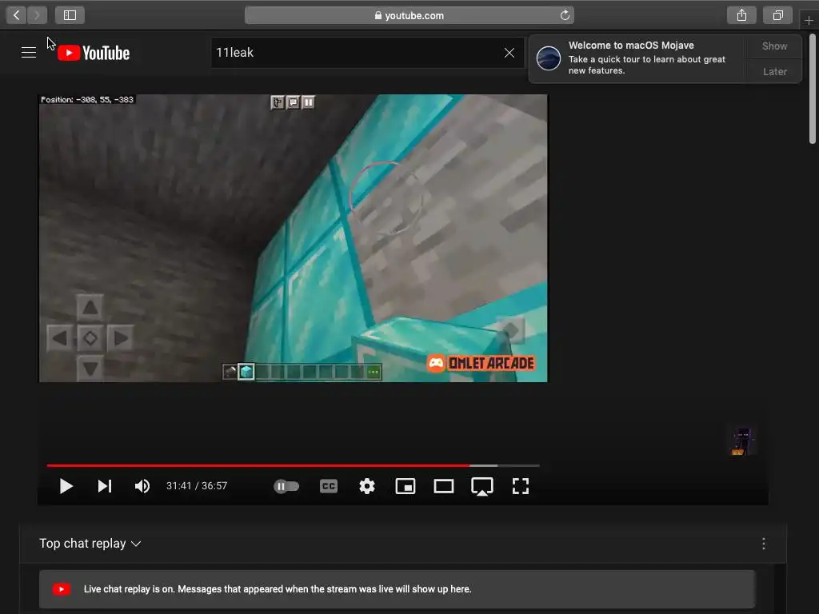Click the Live chat replay is on message
This screenshot has height=614, width=819.
click(x=397, y=589)
